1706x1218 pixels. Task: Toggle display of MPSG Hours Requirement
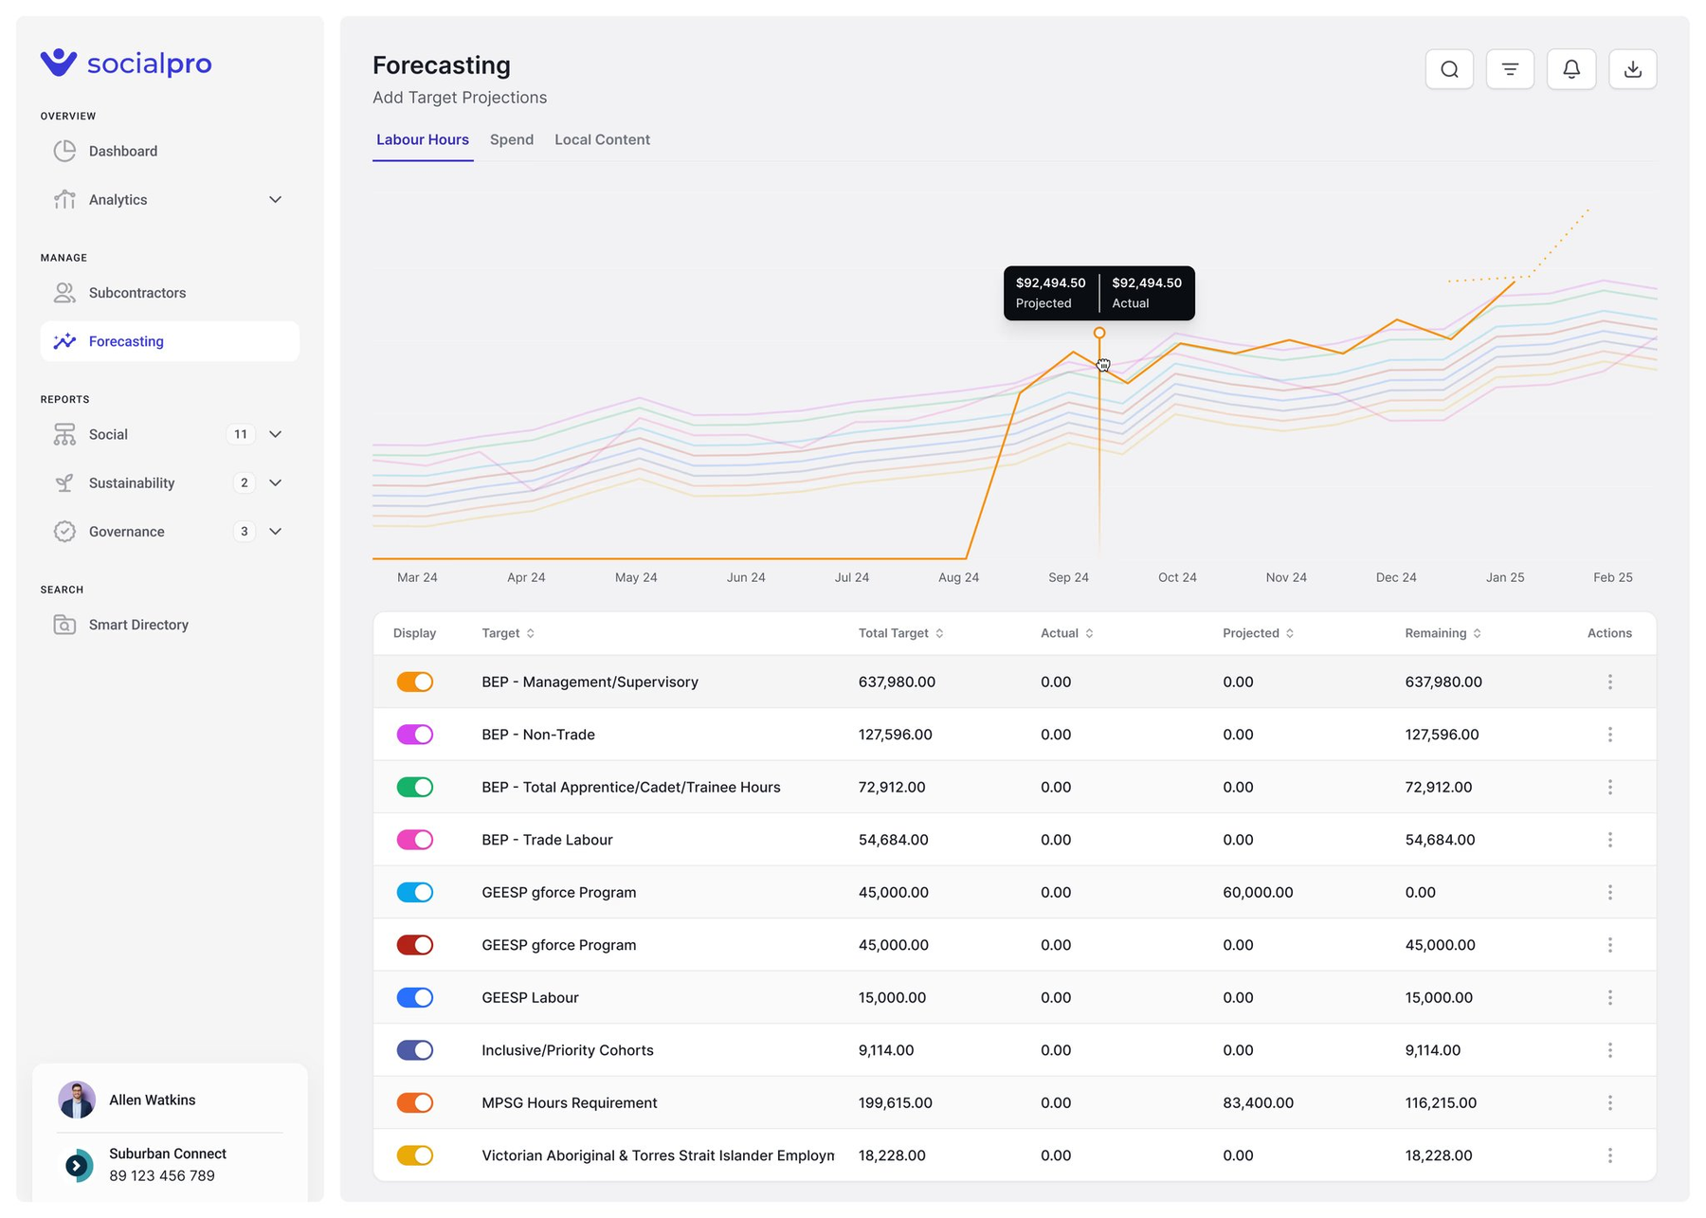point(415,1102)
